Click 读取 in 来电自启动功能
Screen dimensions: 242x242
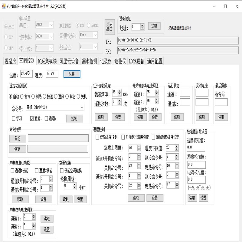click(x=20, y=199)
